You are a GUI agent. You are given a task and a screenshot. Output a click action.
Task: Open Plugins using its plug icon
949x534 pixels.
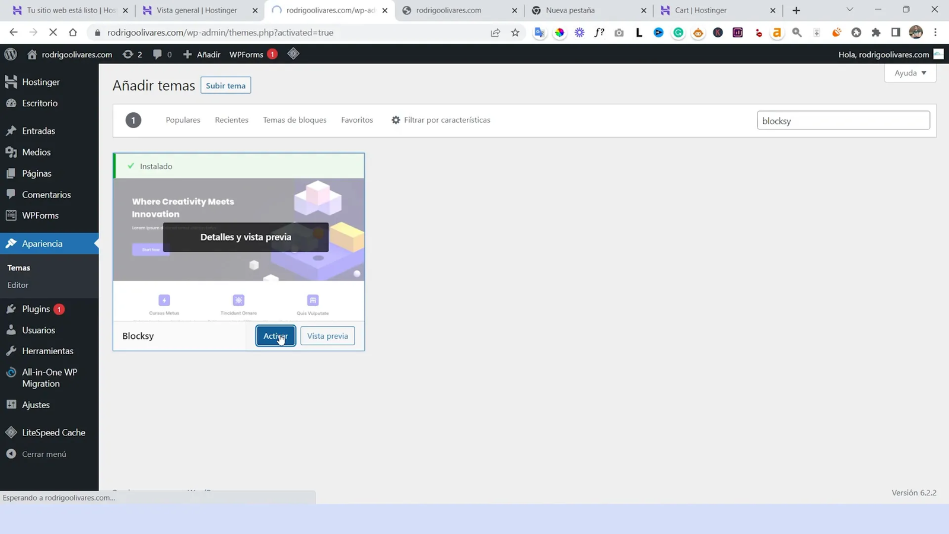point(12,309)
